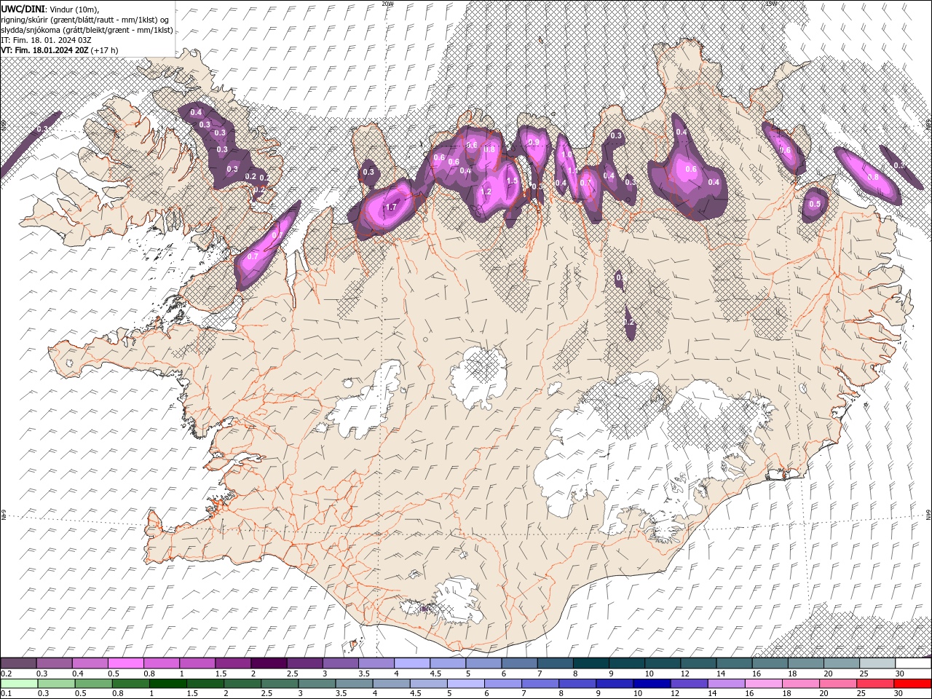932x699 pixels.
Task: Click the 30 label on upper snow scale
Action: point(899,674)
